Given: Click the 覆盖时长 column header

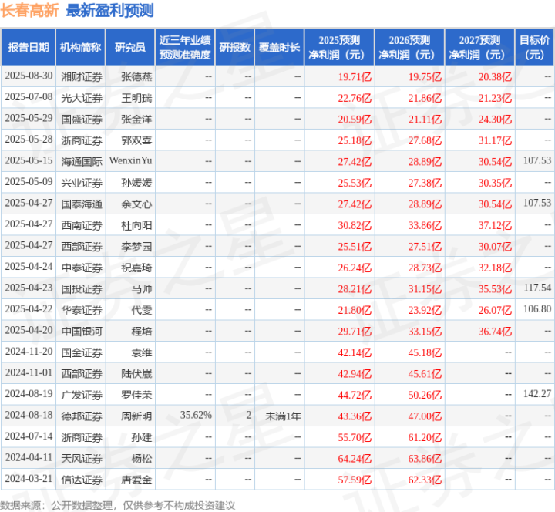Looking at the screenshot, I should pos(279,47).
